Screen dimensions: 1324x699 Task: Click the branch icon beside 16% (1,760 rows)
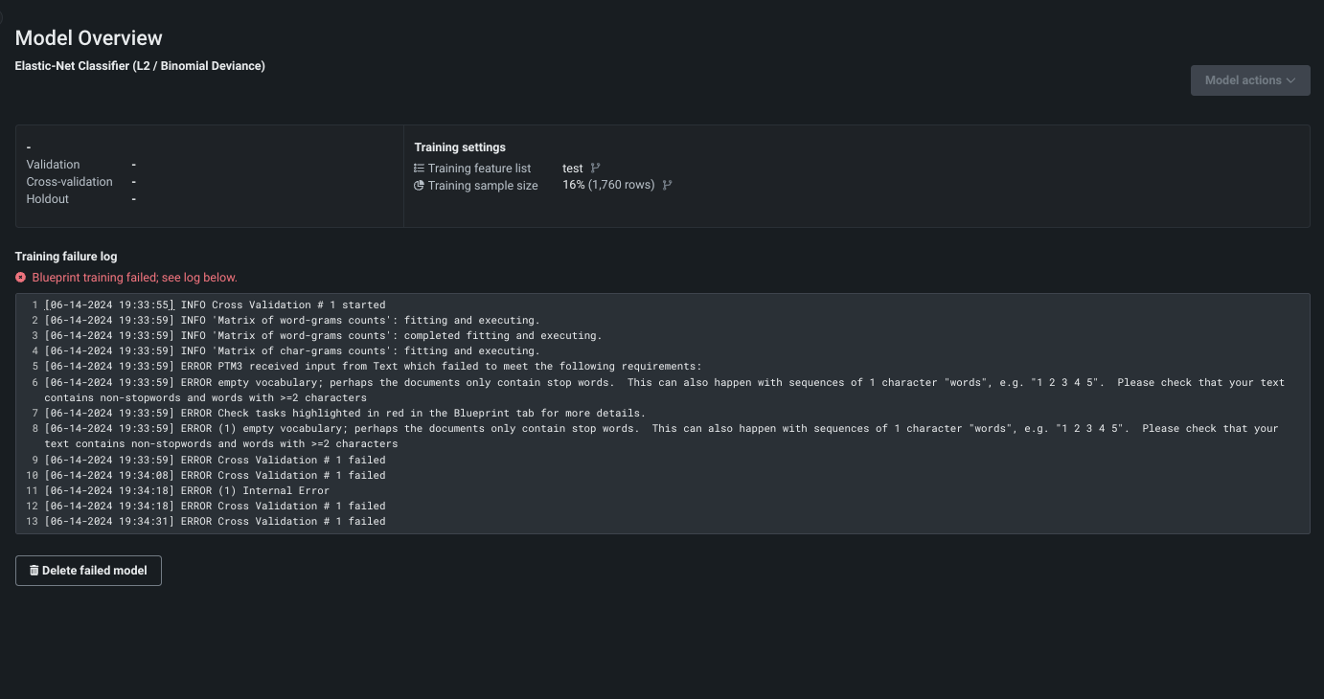pyautogui.click(x=667, y=186)
